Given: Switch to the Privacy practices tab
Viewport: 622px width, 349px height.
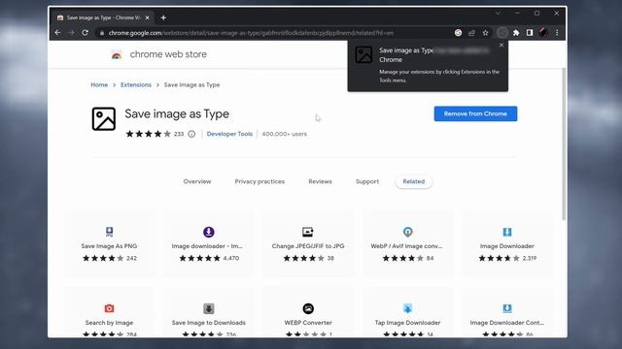Looking at the screenshot, I should pos(259,181).
